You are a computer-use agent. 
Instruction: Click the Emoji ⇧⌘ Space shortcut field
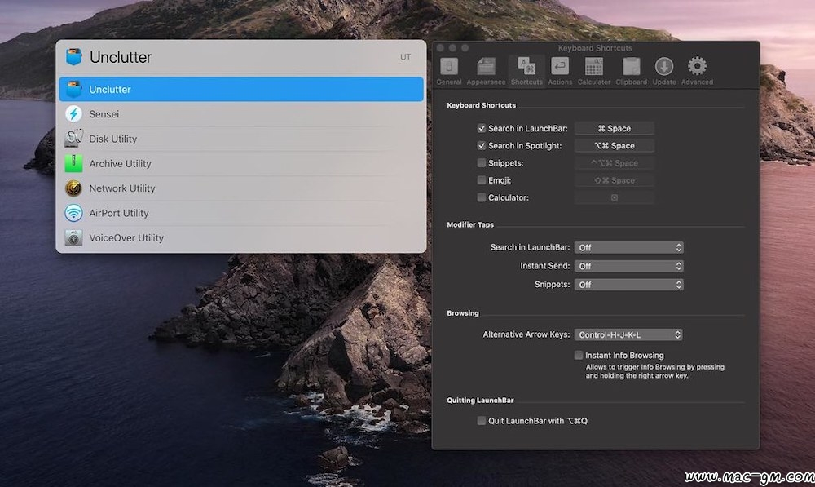coord(615,180)
